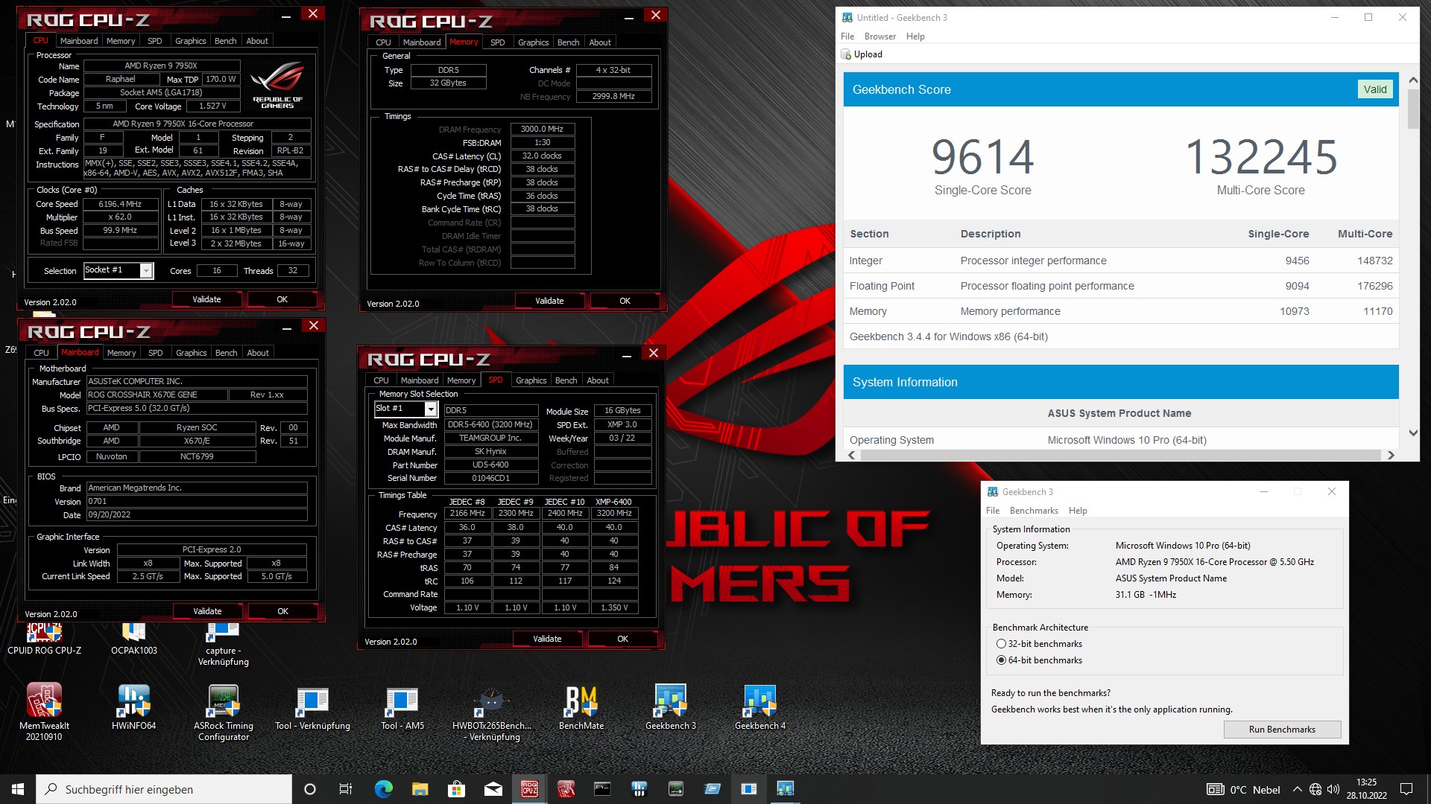Screen dimensions: 1431x804
Task: Click motherboard model ROG CROSSHAIR X670E GENE
Action: point(156,395)
